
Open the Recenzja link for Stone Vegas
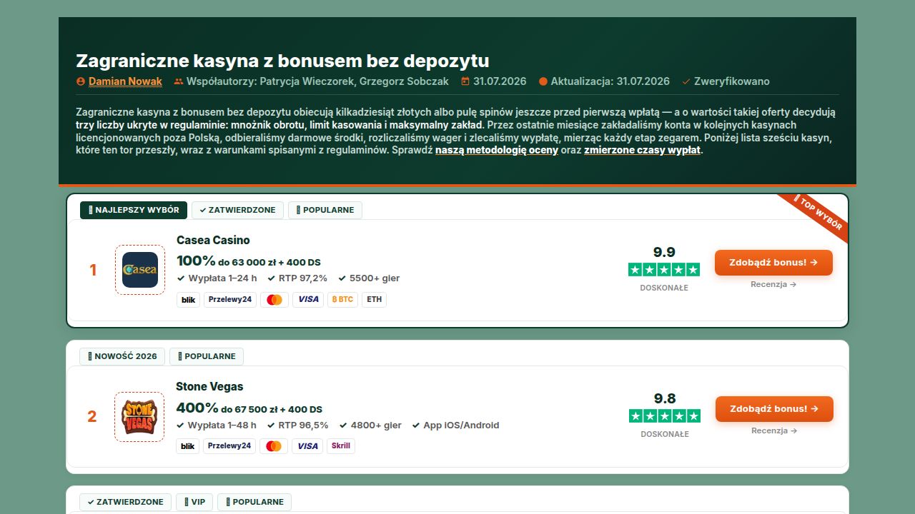pos(774,430)
